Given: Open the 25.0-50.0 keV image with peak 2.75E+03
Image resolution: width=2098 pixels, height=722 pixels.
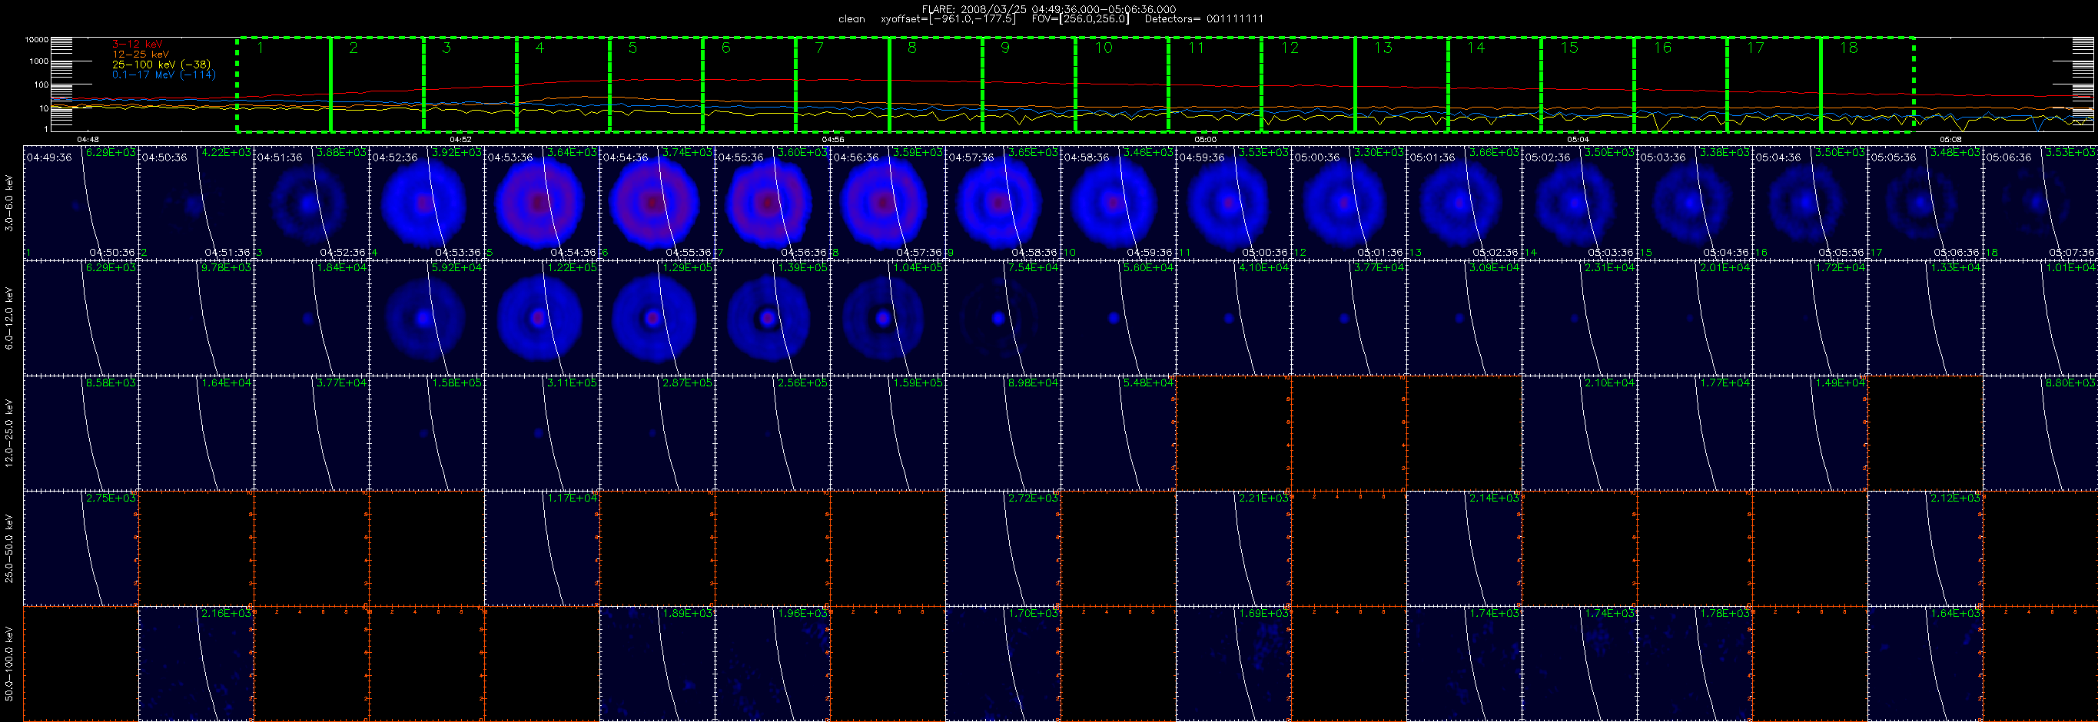Looking at the screenshot, I should click(x=81, y=548).
